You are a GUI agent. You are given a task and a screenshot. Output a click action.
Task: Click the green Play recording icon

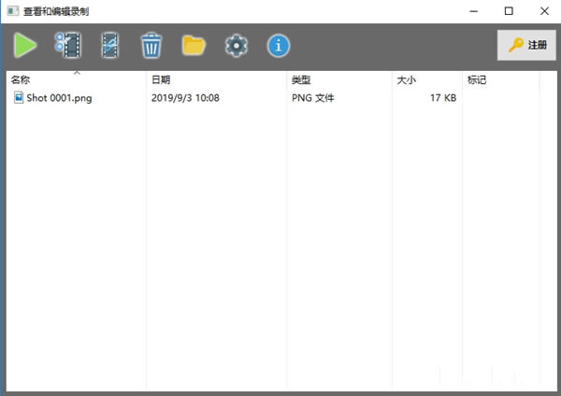pos(25,45)
